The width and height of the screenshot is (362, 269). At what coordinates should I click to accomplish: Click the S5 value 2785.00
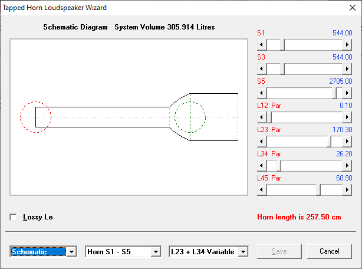point(341,81)
